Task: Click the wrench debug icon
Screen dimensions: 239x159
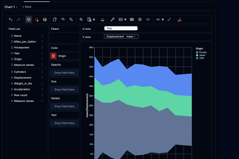Action: click(x=112, y=19)
